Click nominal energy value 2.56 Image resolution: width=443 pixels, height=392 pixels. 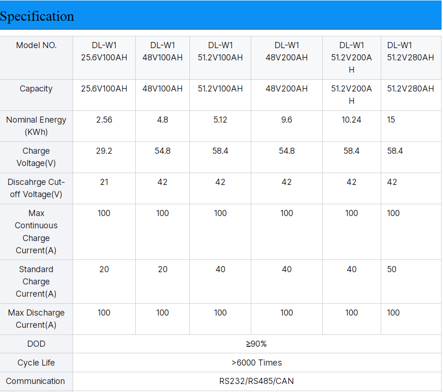104,120
